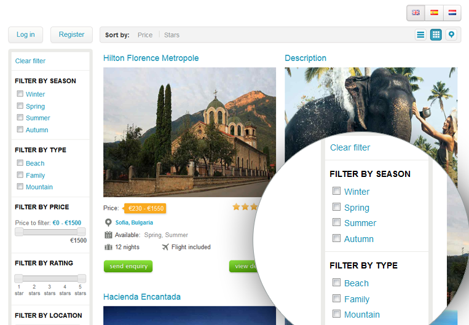469x325 pixels.
Task: Click the Winter label in left sidebar
Action: (35, 94)
